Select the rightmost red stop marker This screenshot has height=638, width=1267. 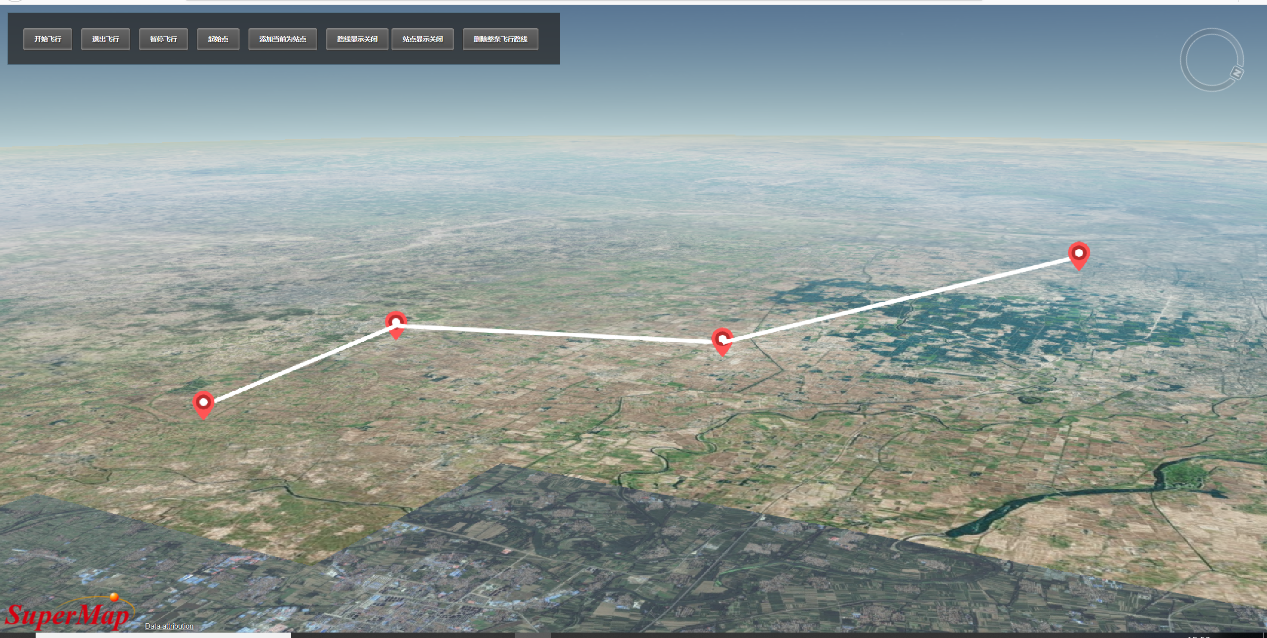[1078, 254]
